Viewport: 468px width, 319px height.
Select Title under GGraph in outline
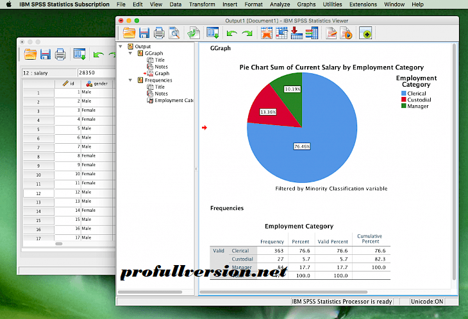[160, 60]
